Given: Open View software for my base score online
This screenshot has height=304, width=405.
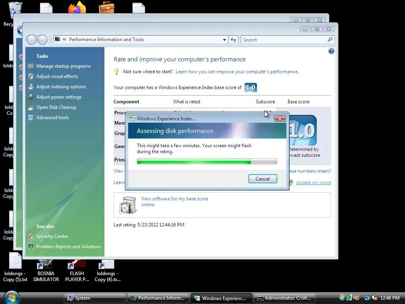Looking at the screenshot, I should tap(174, 201).
